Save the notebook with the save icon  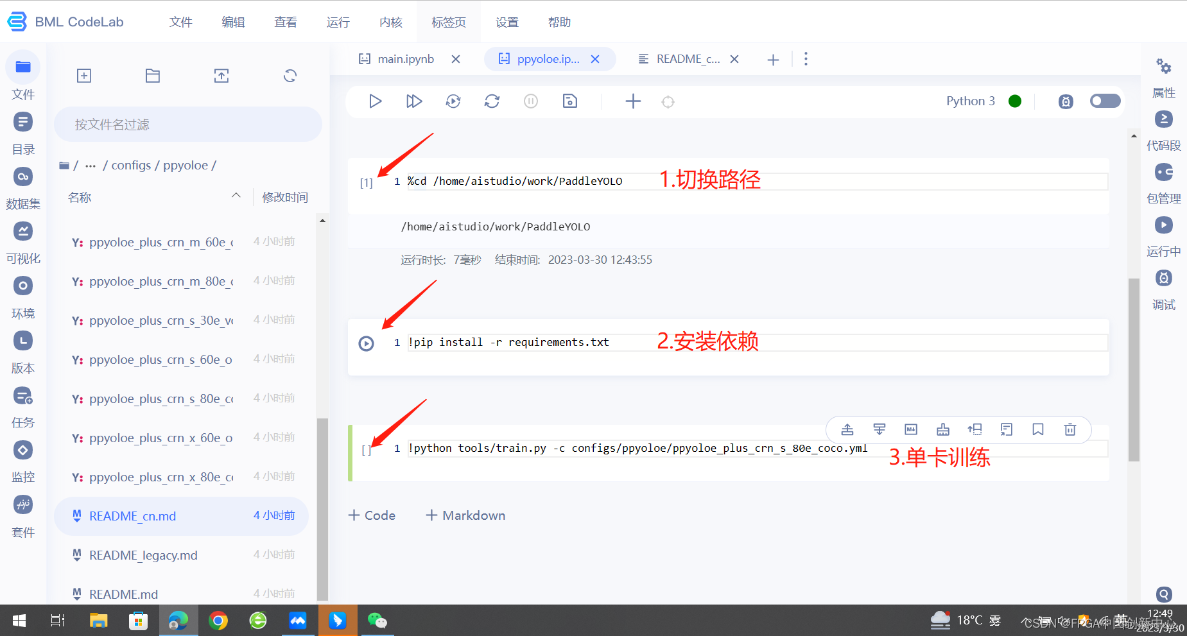[x=570, y=101]
